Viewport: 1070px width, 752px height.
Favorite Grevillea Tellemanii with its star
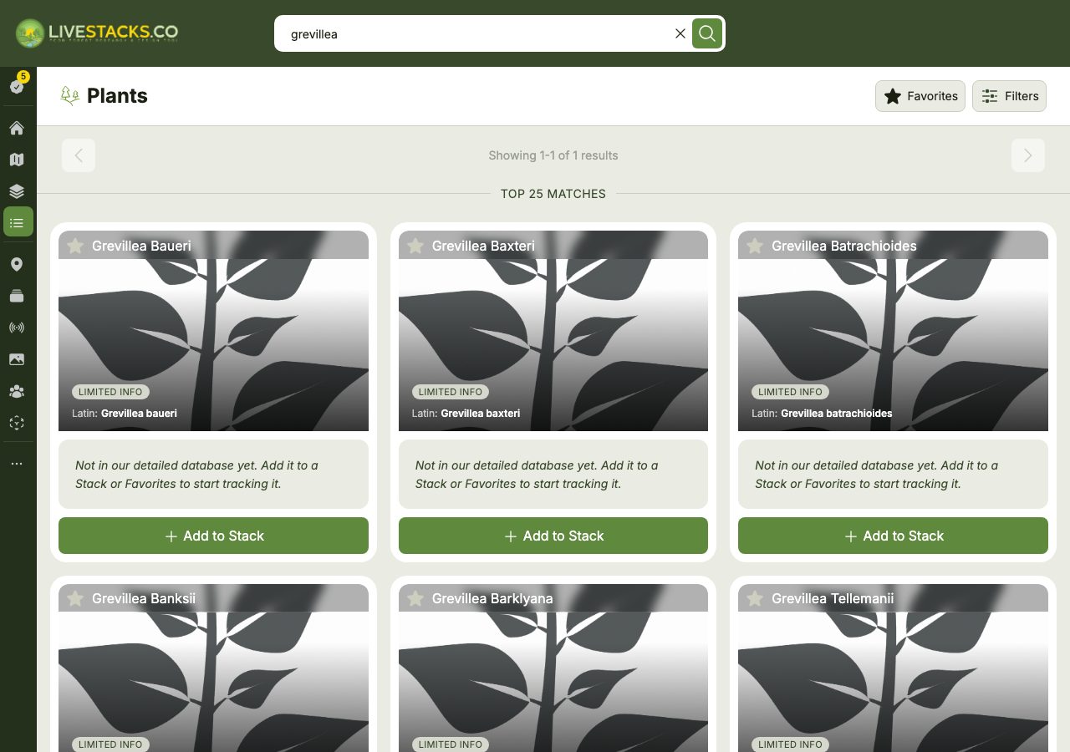click(x=755, y=598)
